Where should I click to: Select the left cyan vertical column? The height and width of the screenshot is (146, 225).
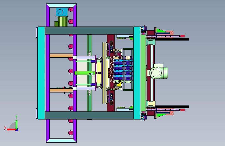(41, 73)
